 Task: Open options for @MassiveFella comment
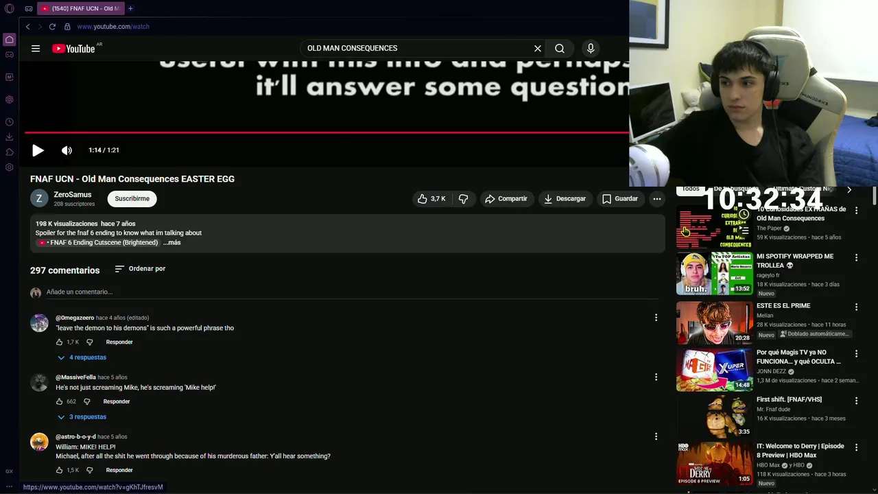pos(656,377)
